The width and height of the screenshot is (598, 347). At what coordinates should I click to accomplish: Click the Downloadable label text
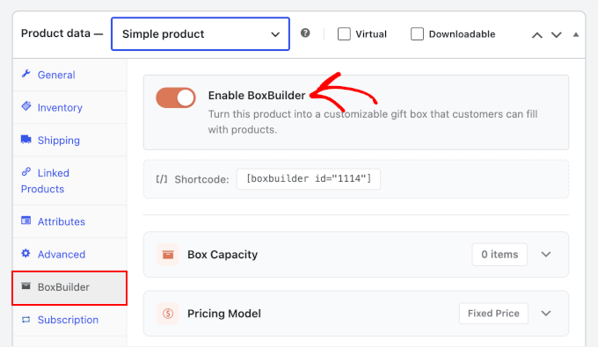[462, 34]
